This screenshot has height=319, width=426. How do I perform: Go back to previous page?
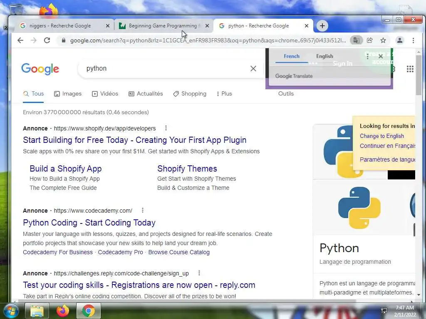(x=20, y=40)
